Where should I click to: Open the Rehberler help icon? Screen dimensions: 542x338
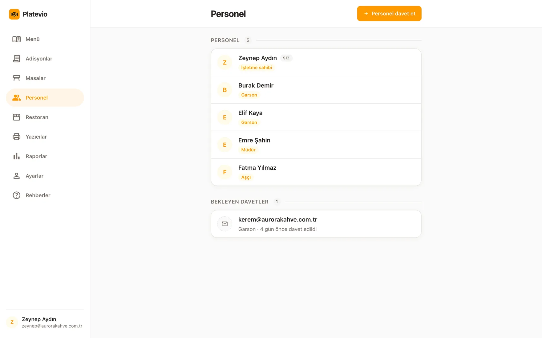[17, 195]
